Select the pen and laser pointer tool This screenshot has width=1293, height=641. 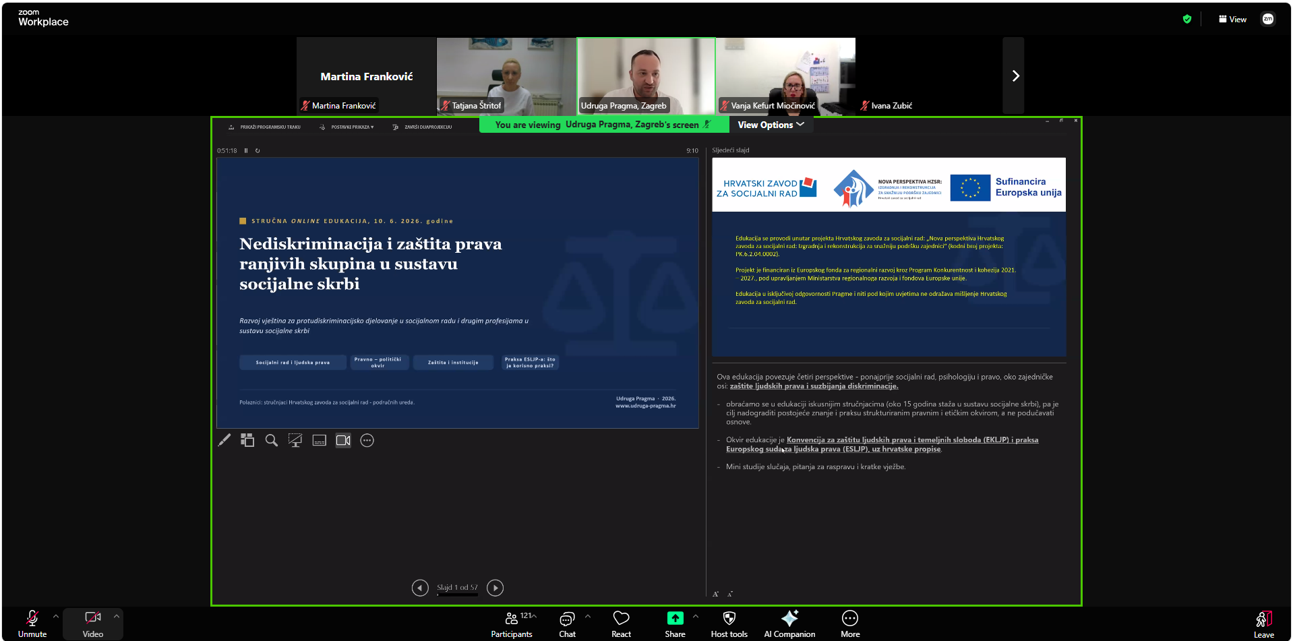pos(224,440)
